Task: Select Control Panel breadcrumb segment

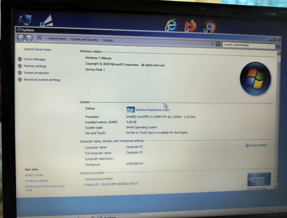Action: coord(57,39)
